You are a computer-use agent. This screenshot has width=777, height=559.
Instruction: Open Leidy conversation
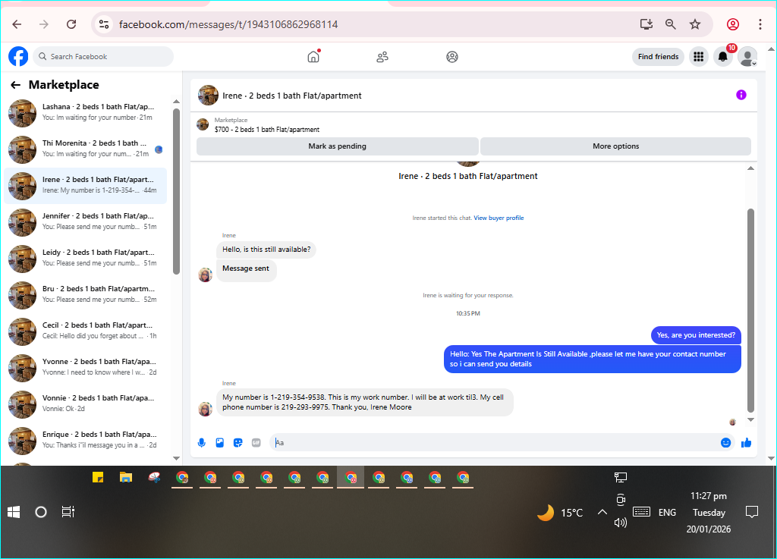point(85,259)
